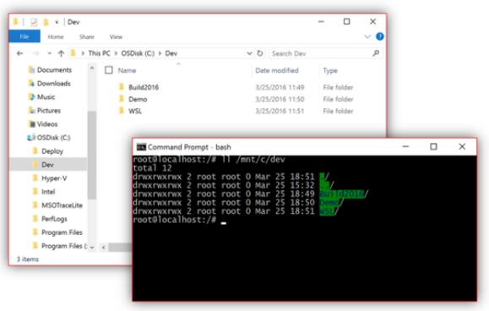The image size is (489, 311).
Task: Select the Demo folder
Action: click(138, 99)
